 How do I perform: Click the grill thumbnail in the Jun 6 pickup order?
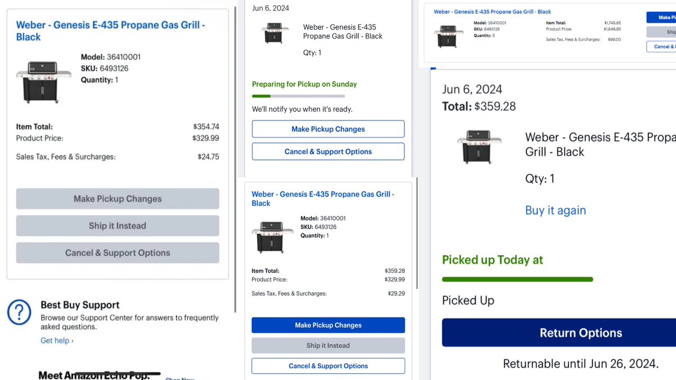274,34
